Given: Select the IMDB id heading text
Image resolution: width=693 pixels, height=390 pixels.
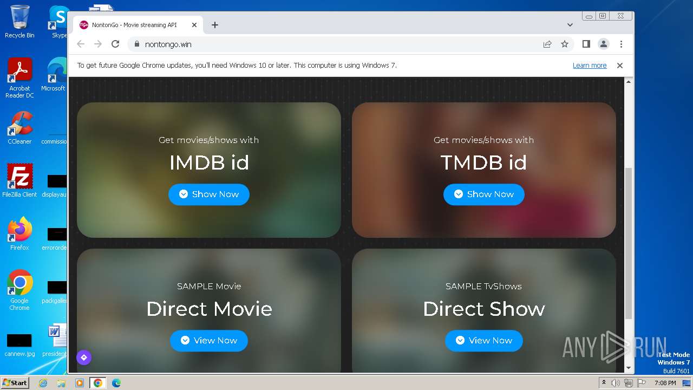Looking at the screenshot, I should (209, 162).
